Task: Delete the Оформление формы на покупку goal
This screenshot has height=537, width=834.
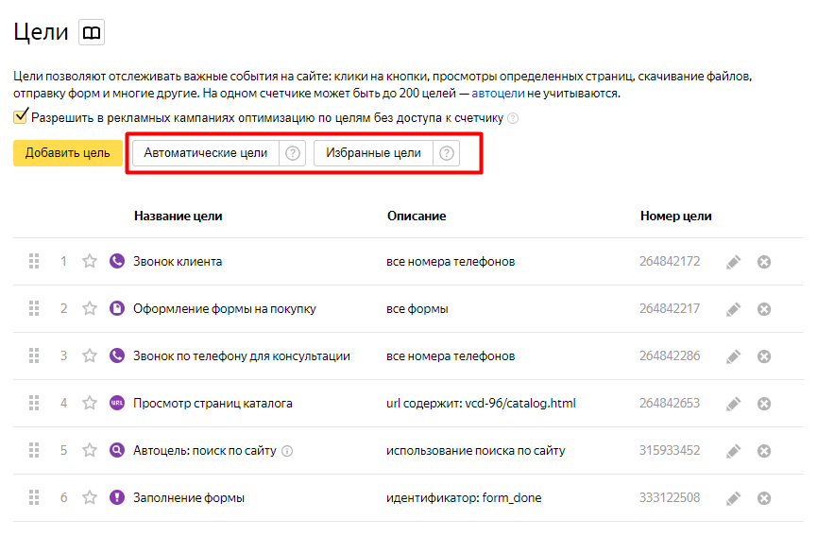Action: click(764, 309)
